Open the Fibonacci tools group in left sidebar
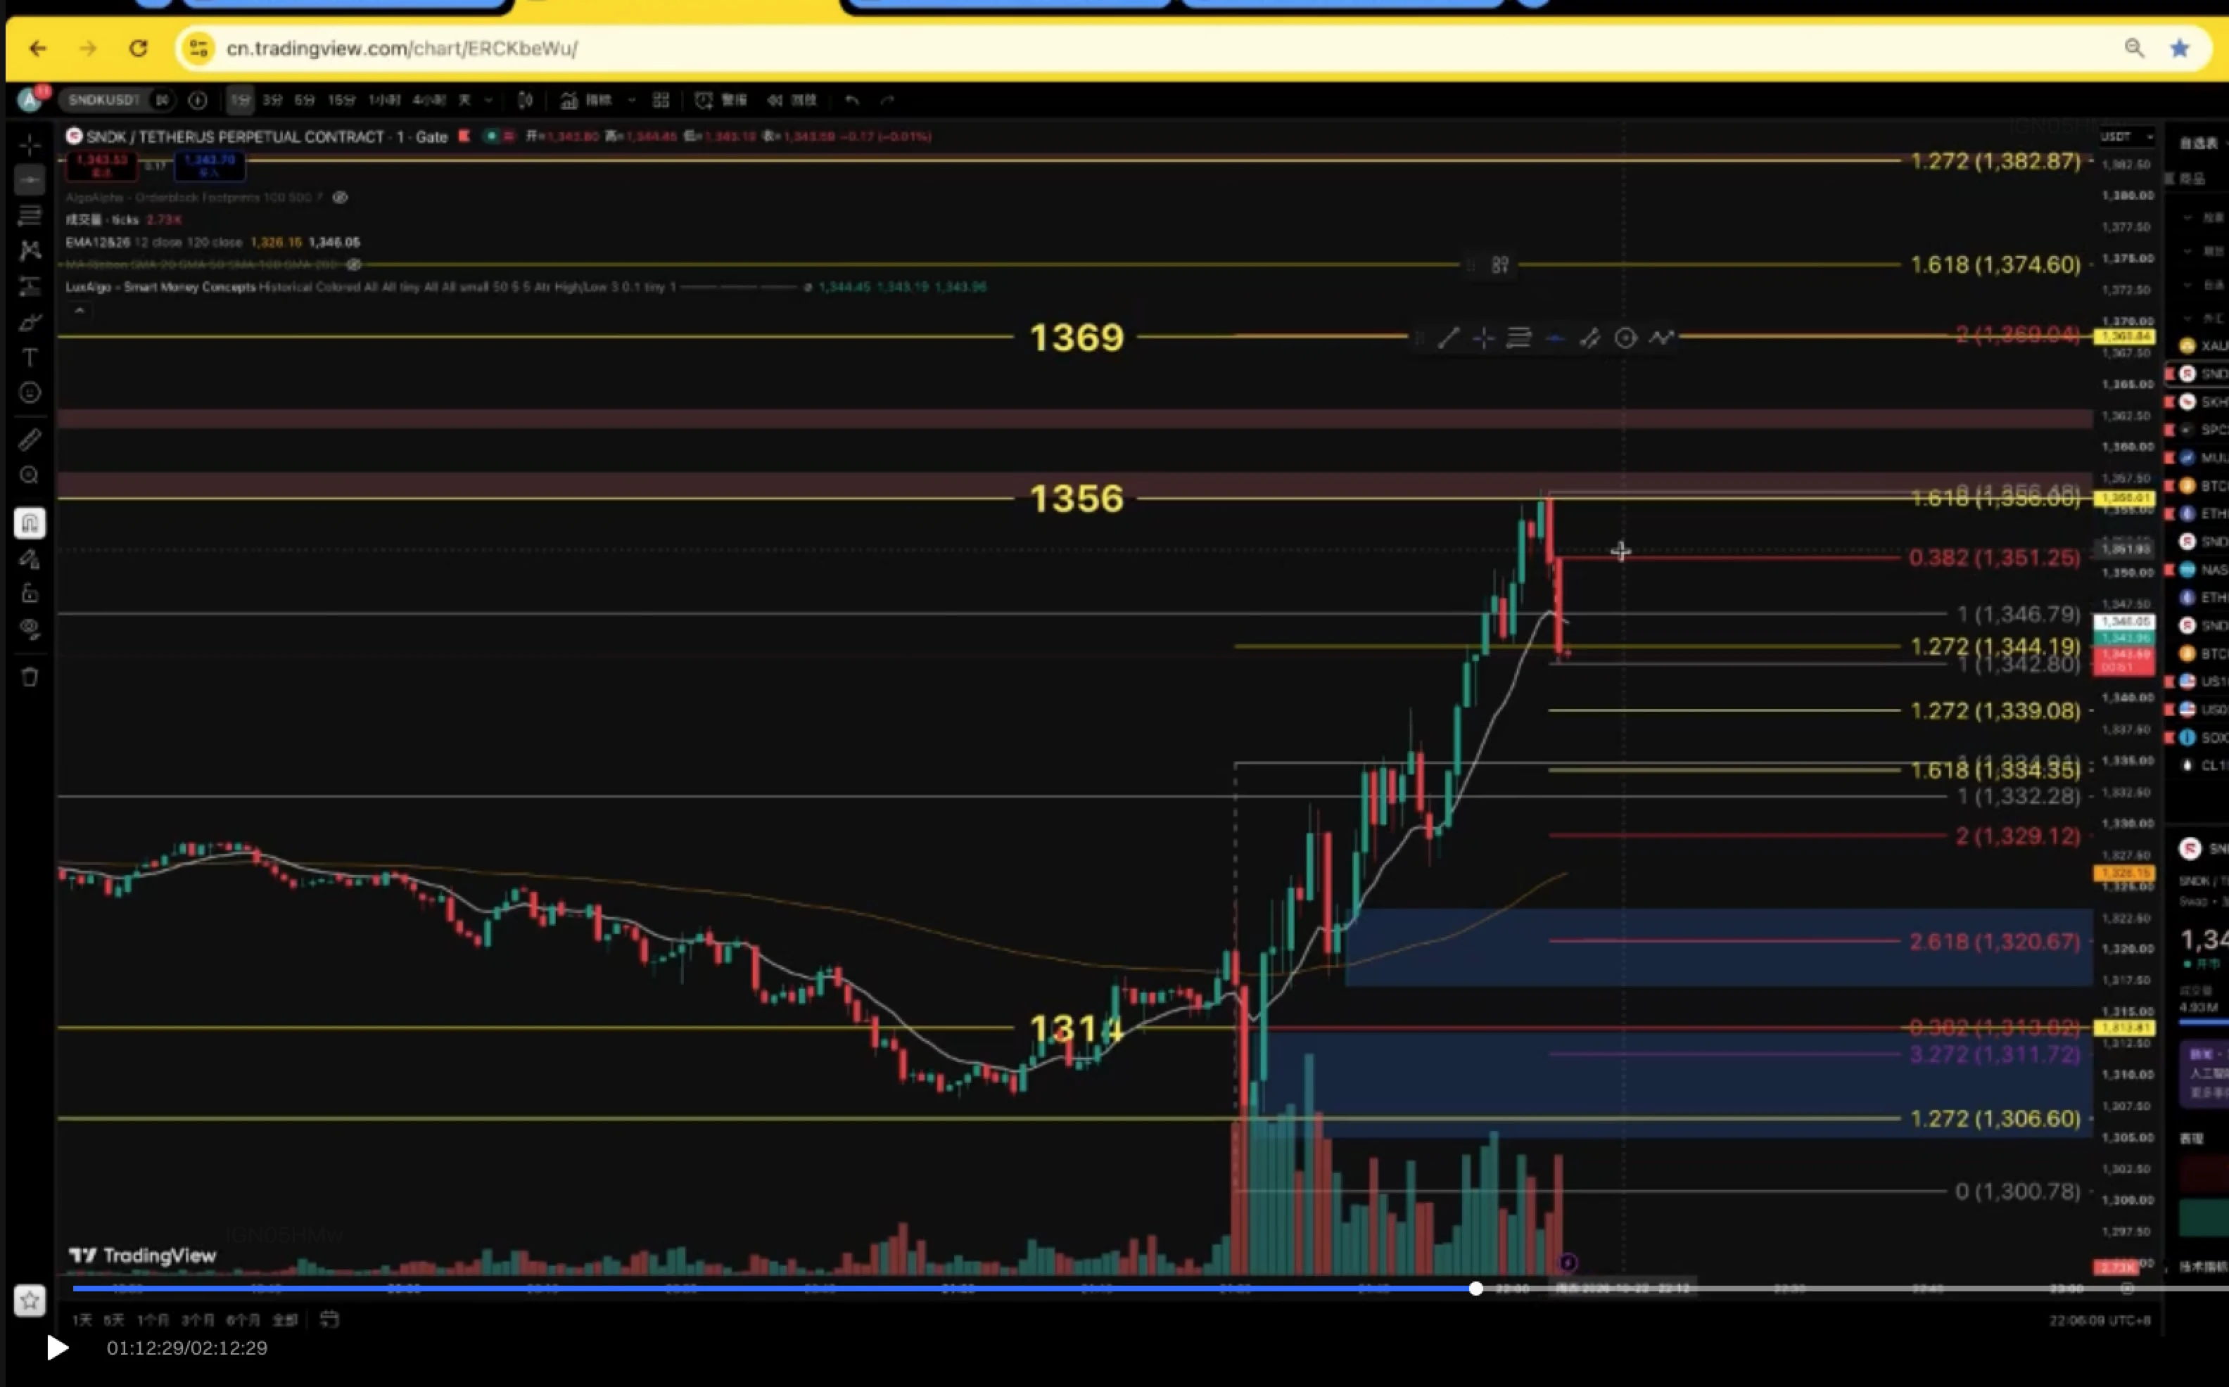 [30, 215]
